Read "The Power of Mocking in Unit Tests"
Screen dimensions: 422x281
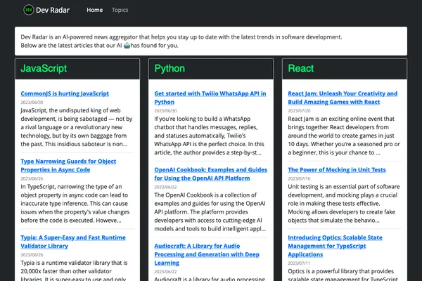(337, 169)
